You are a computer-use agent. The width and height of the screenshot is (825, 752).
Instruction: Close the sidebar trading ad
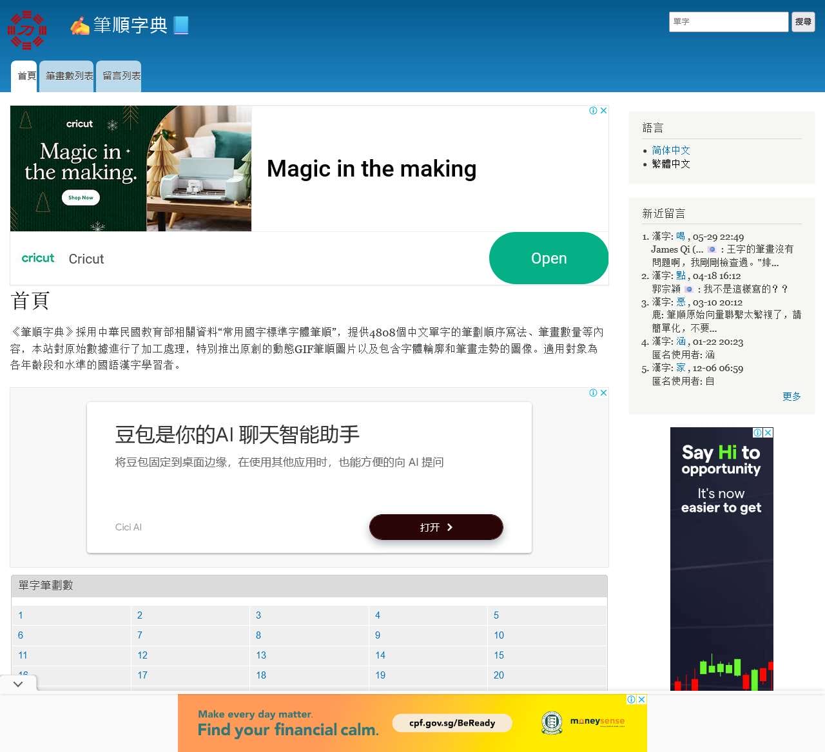[768, 433]
